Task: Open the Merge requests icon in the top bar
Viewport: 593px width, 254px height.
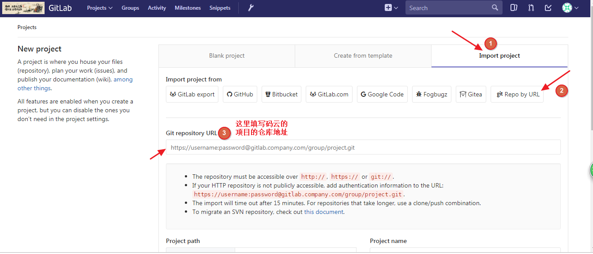Action: 531,8
